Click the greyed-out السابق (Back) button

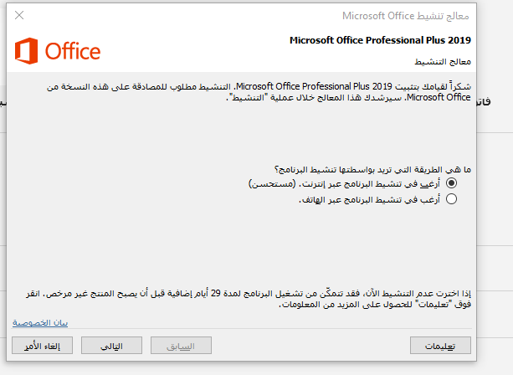181,346
